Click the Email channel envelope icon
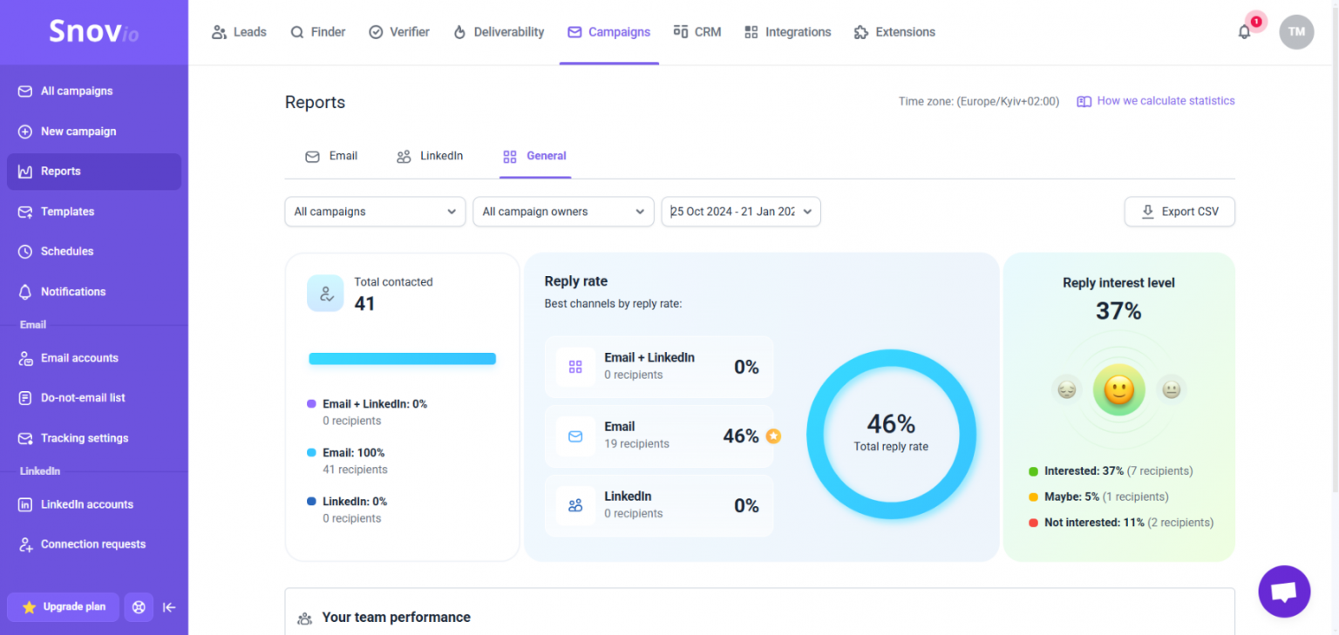Image resolution: width=1339 pixels, height=635 pixels. click(575, 436)
